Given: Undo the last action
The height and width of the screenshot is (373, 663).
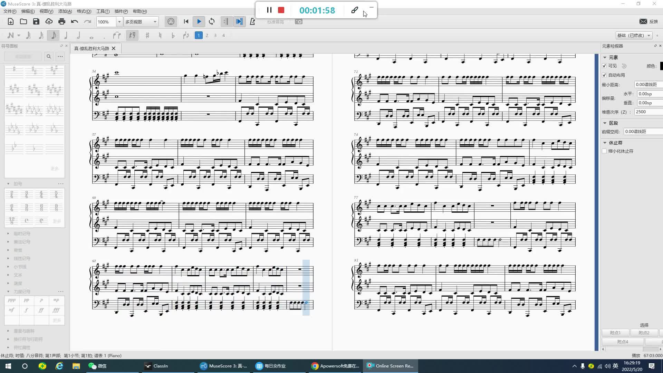Looking at the screenshot, I should [75, 21].
